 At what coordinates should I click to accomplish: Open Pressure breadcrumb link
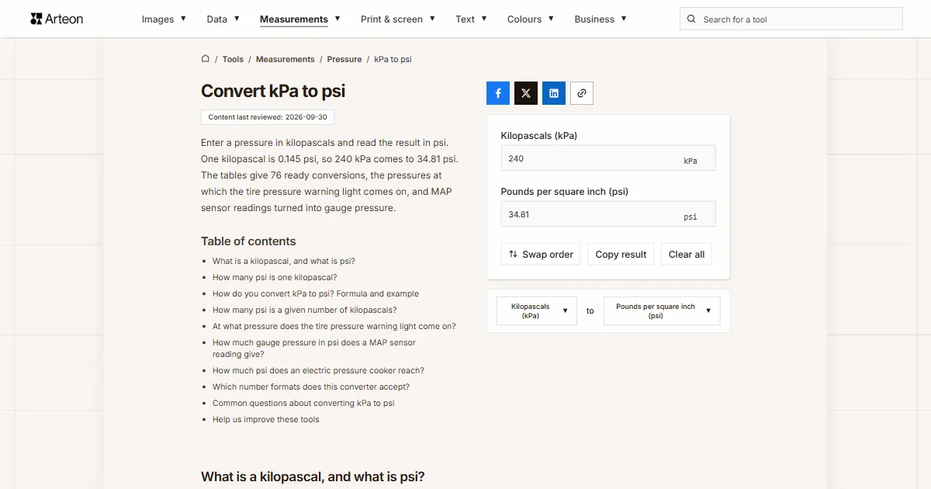[x=344, y=59]
